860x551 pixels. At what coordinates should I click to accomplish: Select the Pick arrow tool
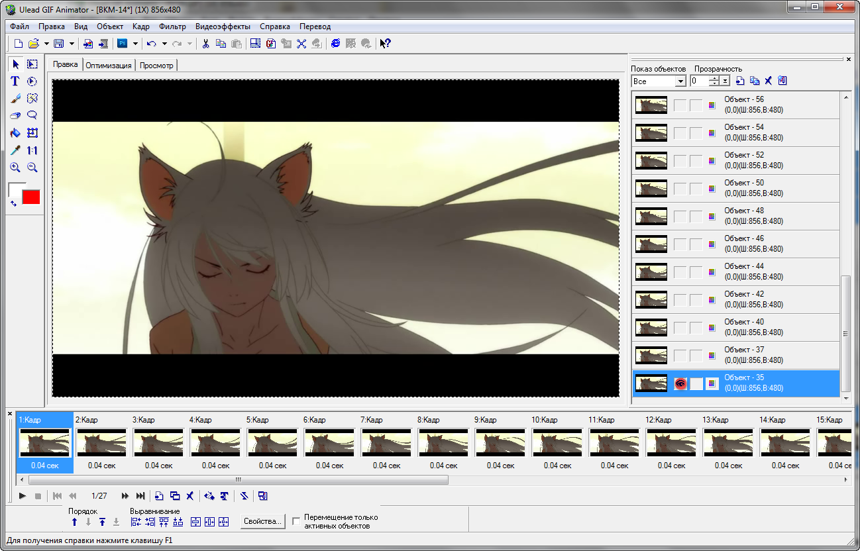(x=16, y=64)
